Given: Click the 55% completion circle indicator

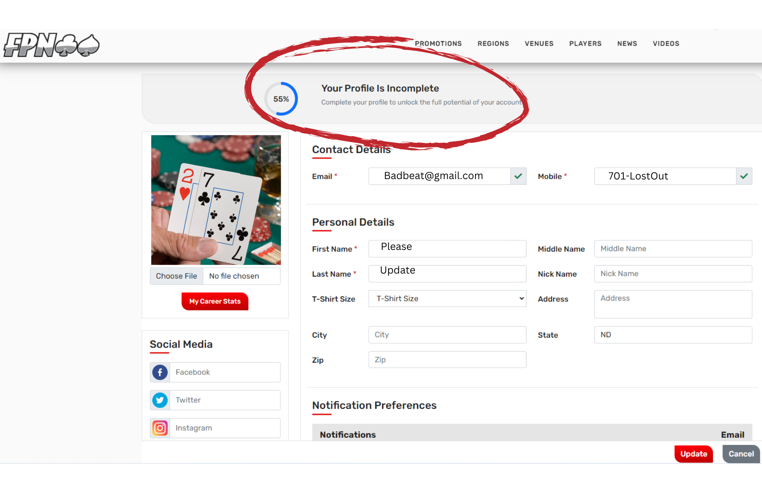Looking at the screenshot, I should tap(281, 99).
